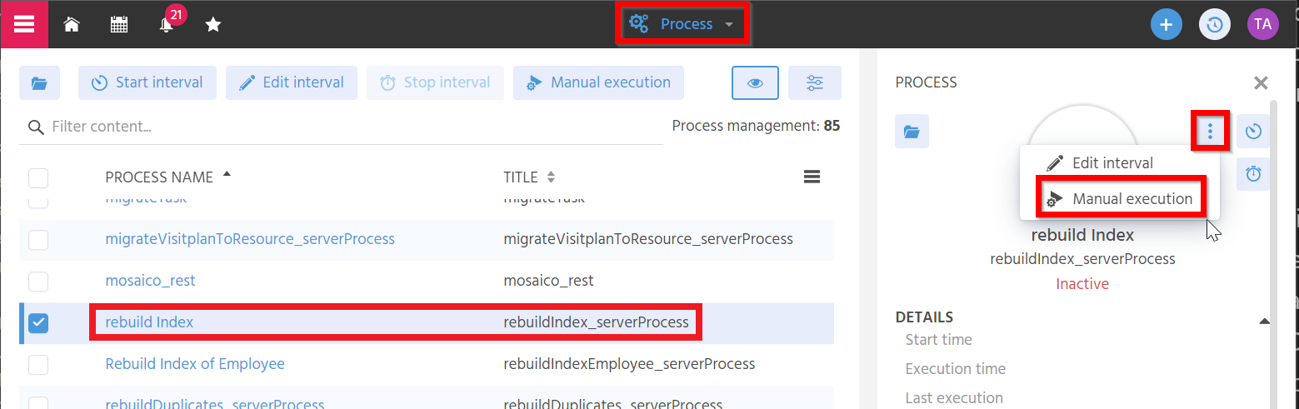The height and width of the screenshot is (409, 1299).
Task: Check the migrateVisitplanToResource_serverProcess row checkbox
Action: click(x=38, y=240)
